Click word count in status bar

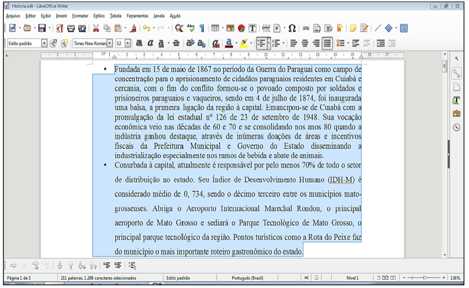point(98,278)
